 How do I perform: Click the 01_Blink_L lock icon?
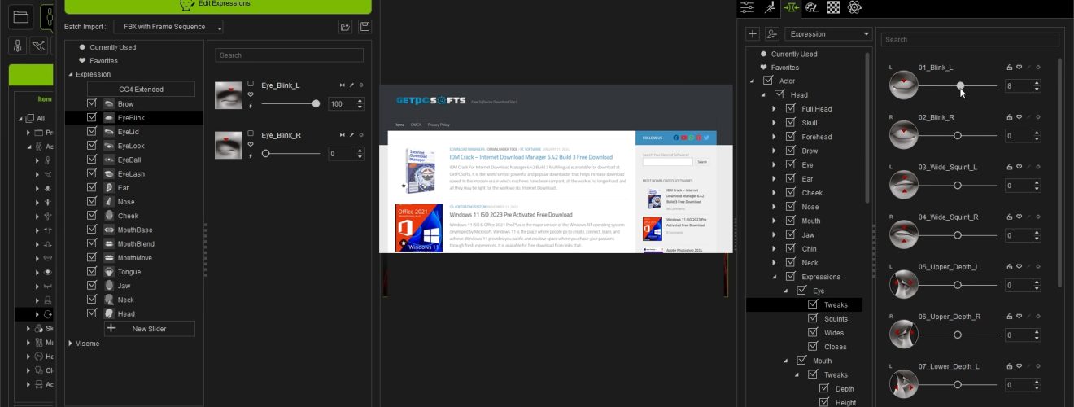click(1010, 68)
